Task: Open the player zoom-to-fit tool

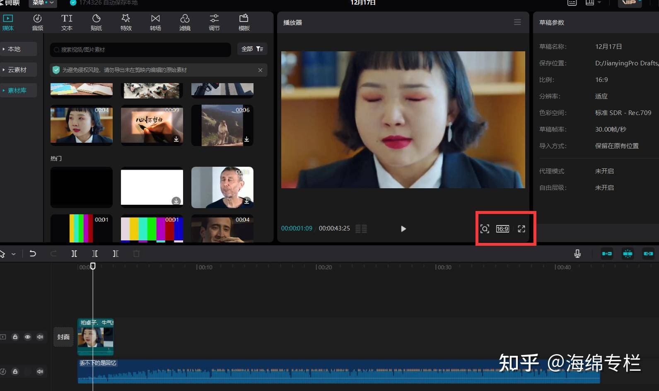Action: 485,229
